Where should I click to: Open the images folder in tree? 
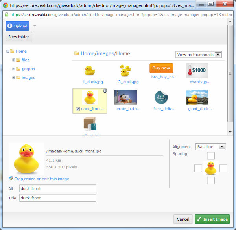pos(28,78)
